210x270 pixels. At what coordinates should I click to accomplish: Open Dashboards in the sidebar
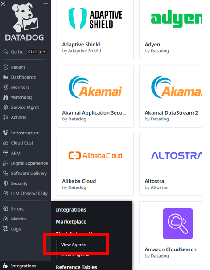[x=23, y=77]
